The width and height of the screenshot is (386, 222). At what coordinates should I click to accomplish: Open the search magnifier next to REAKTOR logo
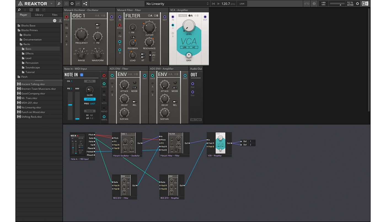point(59,4)
